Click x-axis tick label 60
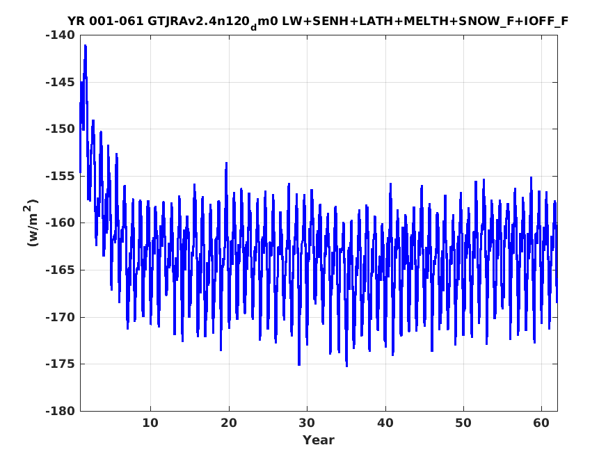 pos(541,423)
